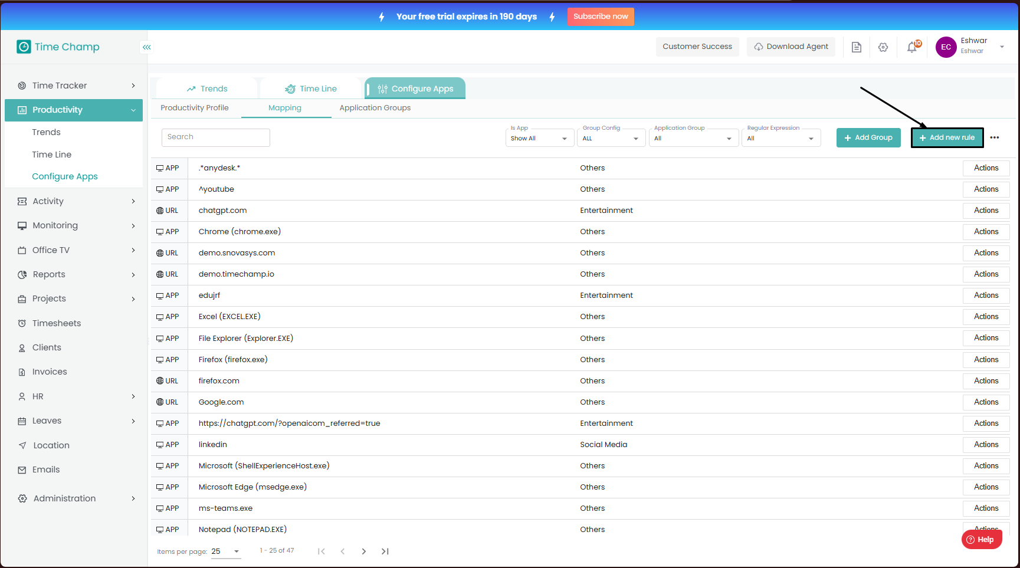Jump to the last page arrow
This screenshot has width=1020, height=568.
tap(385, 551)
